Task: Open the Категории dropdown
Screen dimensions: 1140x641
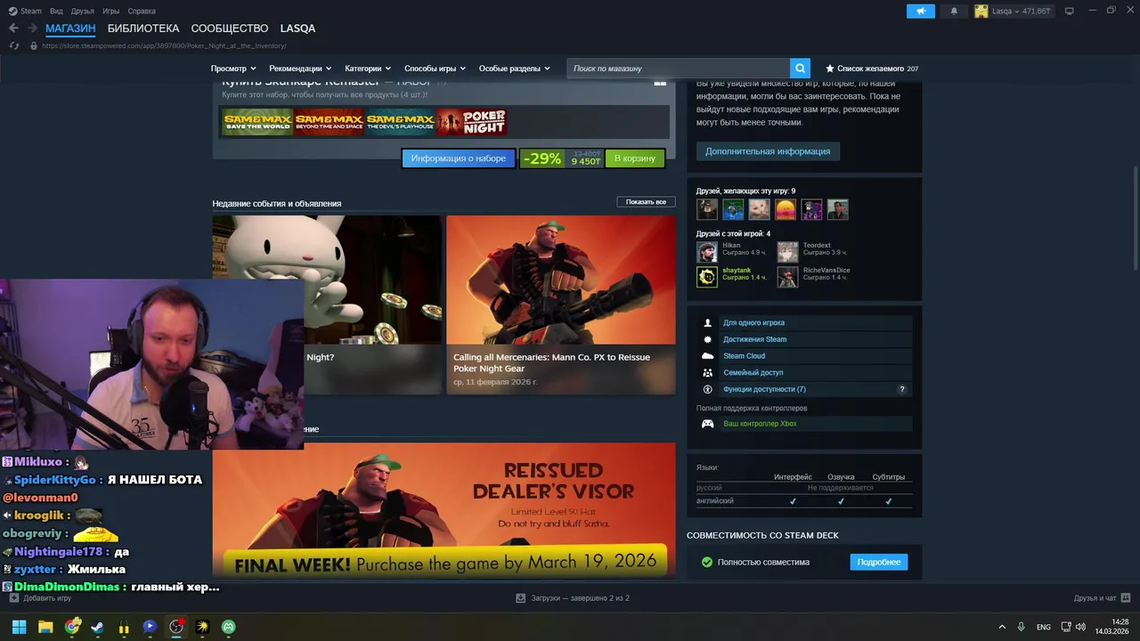Action: coord(368,69)
